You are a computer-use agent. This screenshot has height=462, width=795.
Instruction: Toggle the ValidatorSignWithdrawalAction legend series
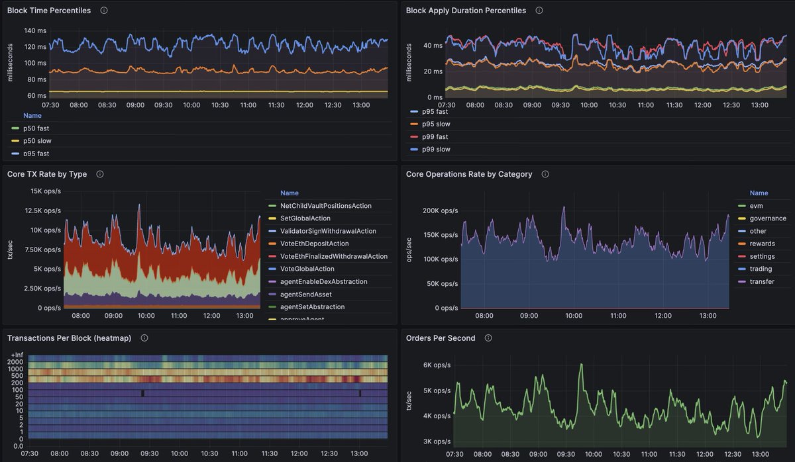pos(329,231)
